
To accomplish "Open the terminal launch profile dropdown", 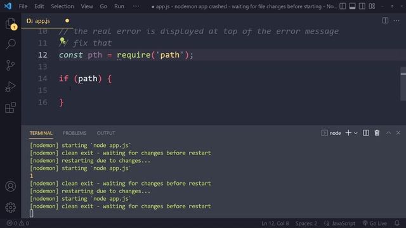I will 356,133.
